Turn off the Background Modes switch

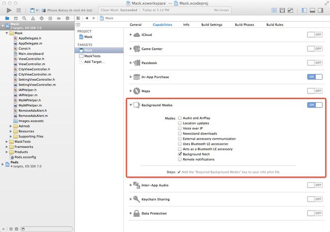(x=315, y=105)
